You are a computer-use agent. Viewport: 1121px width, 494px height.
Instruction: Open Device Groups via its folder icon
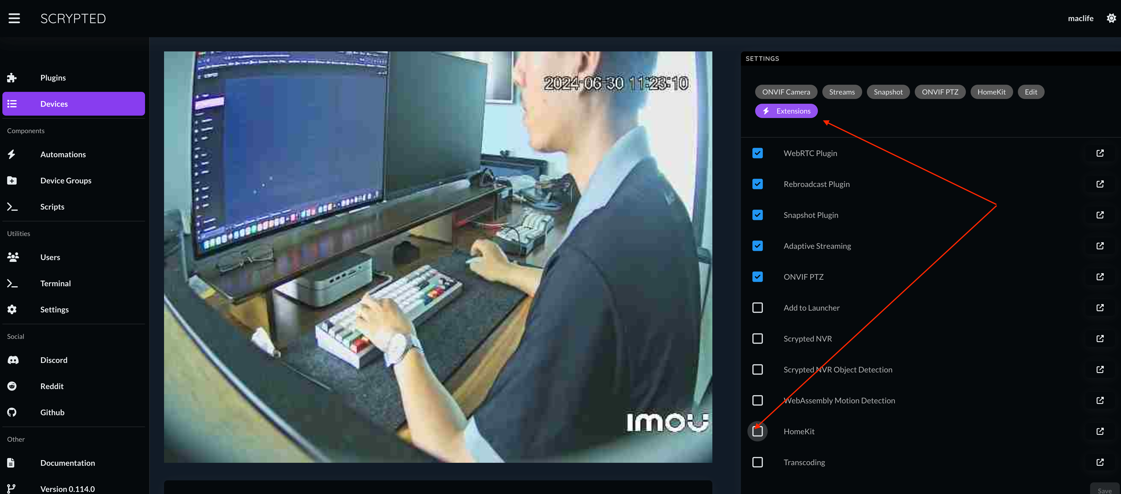pyautogui.click(x=12, y=180)
